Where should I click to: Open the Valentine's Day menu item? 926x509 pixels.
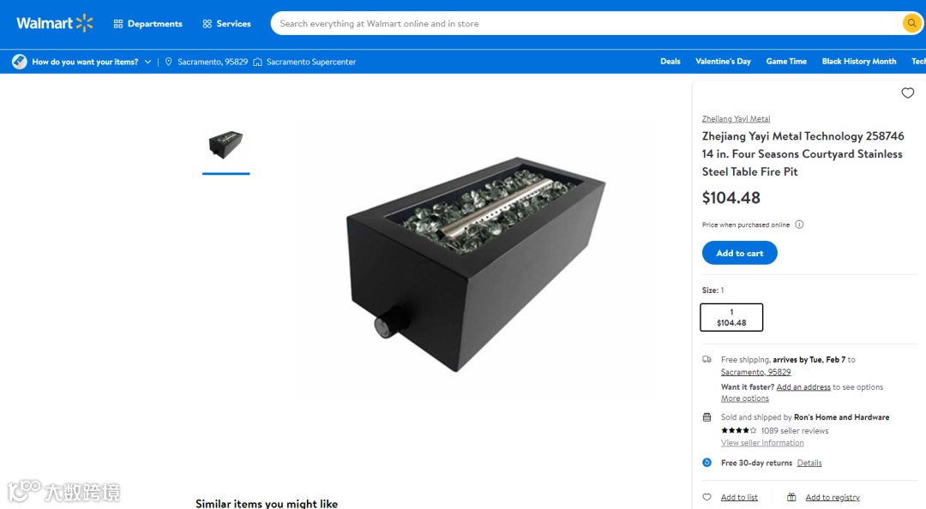(x=723, y=62)
